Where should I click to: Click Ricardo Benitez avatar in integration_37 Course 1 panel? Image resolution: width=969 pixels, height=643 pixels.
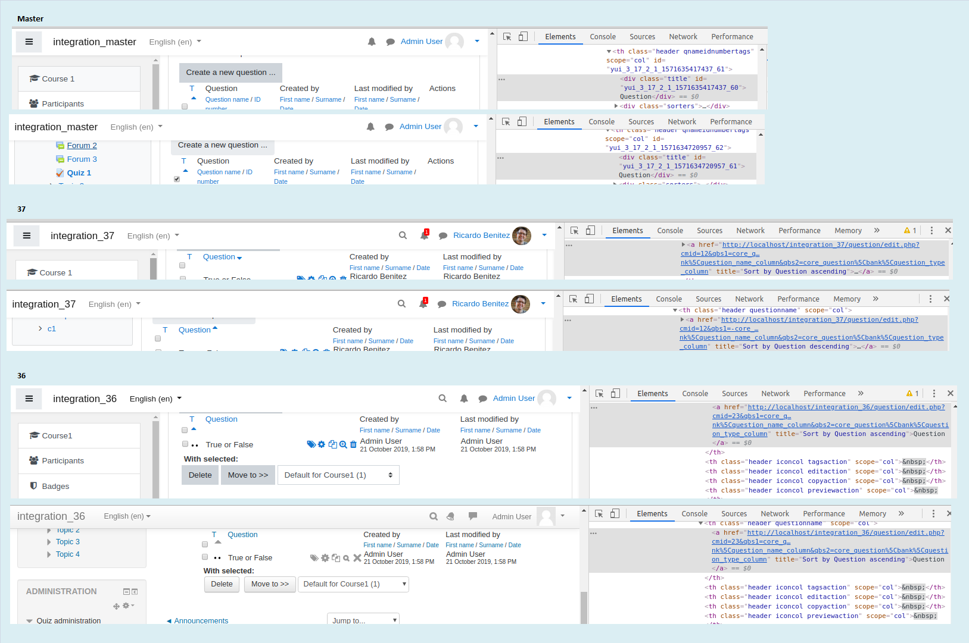(x=522, y=236)
